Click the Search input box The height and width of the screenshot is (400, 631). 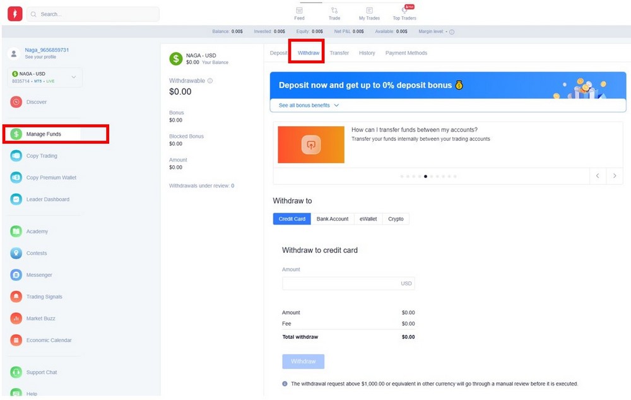(x=93, y=14)
